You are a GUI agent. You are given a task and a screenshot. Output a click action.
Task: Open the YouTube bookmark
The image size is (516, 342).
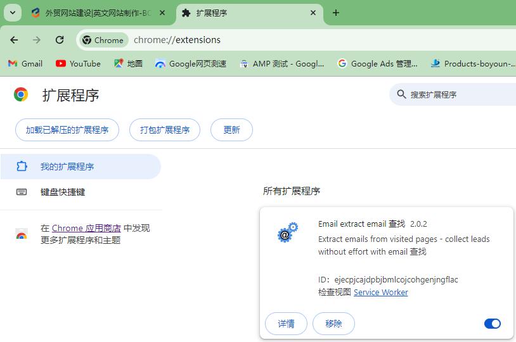[x=78, y=63]
